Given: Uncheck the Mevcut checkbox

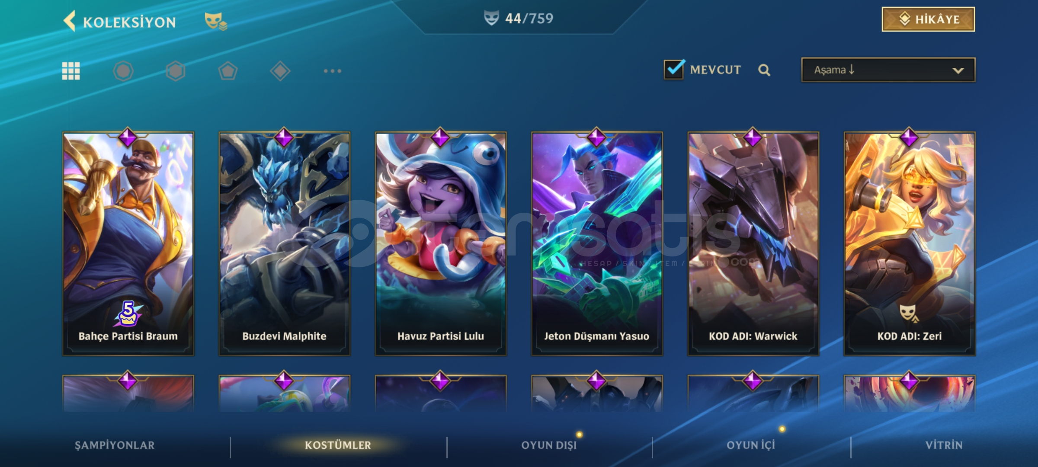Looking at the screenshot, I should 674,69.
